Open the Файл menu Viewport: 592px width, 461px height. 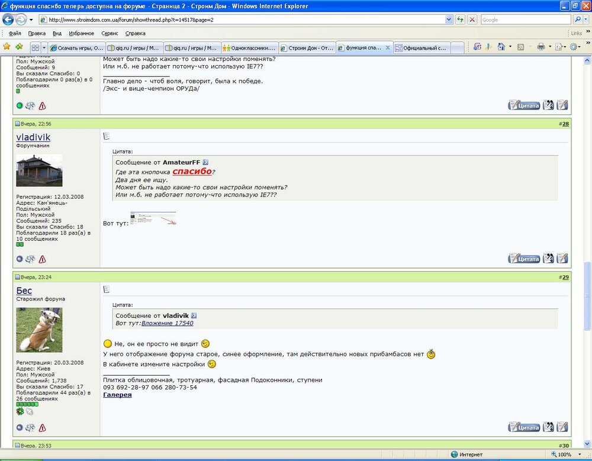pyautogui.click(x=15, y=33)
